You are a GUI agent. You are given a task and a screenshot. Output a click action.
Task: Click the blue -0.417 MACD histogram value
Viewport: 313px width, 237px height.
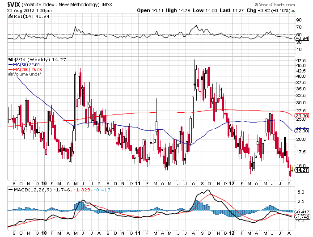[102, 190]
